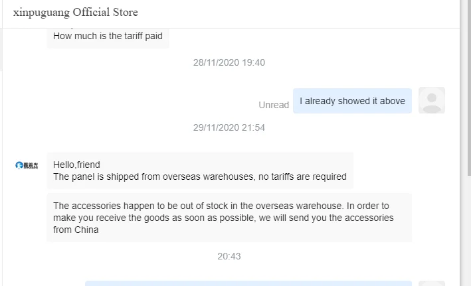Click the xinpuguang store logo avatar
This screenshot has width=471, height=286.
point(27,165)
